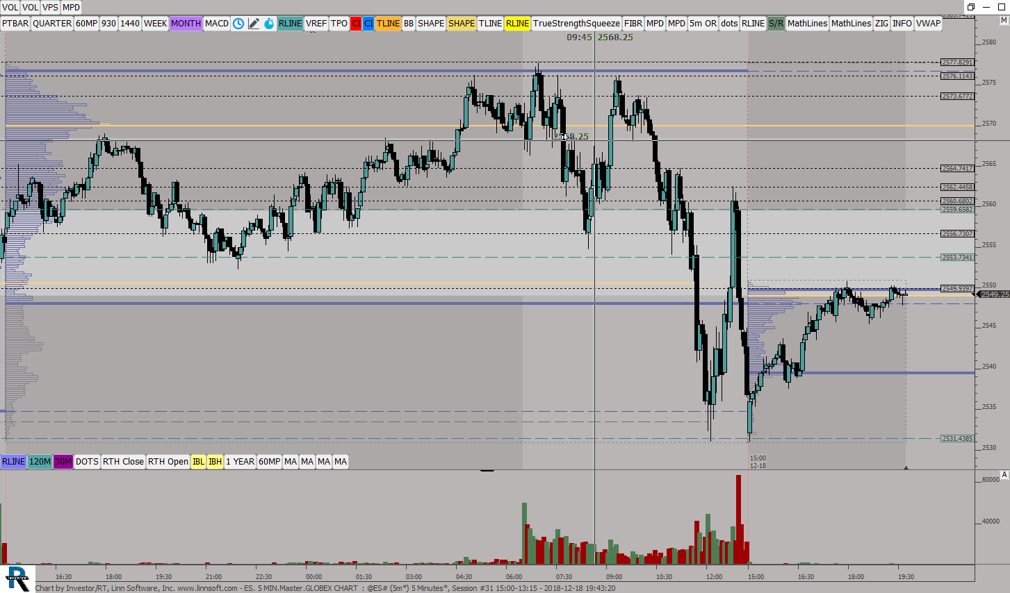The width and height of the screenshot is (1010, 593).
Task: Click the blue stopwatch timer icon
Action: [269, 24]
